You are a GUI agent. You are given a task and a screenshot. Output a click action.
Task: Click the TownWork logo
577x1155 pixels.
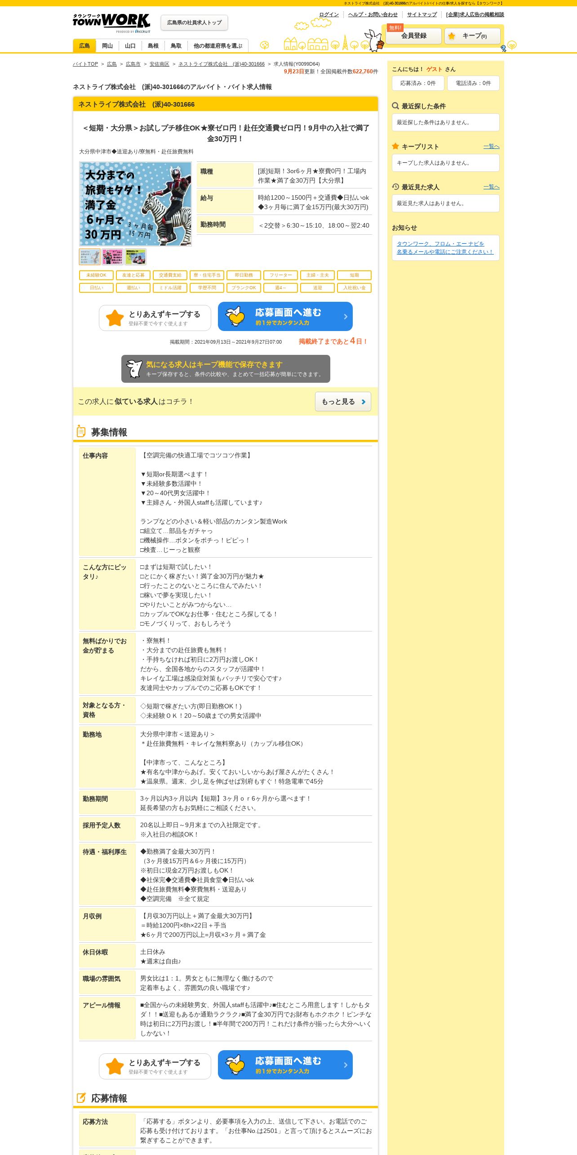[111, 22]
